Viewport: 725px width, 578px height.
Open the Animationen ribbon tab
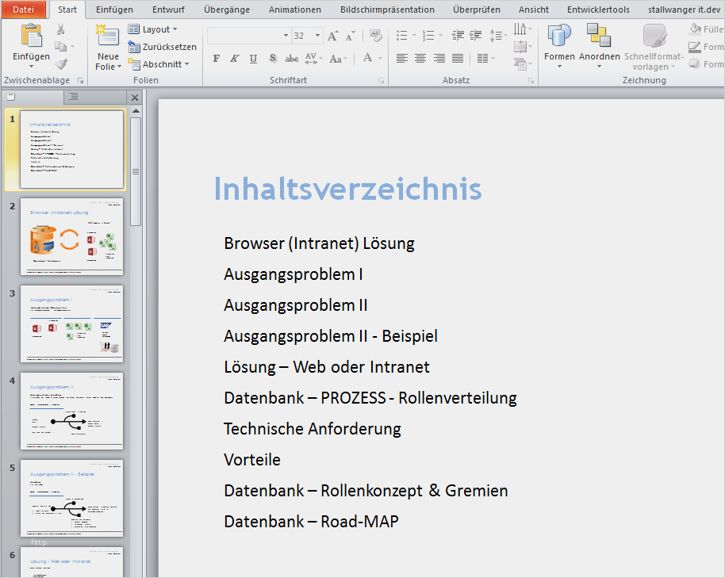pos(294,10)
